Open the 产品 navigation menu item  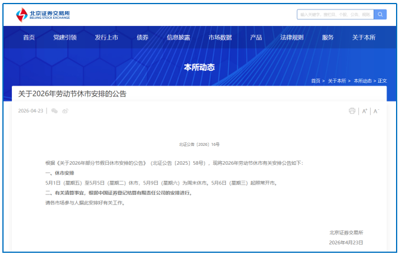point(256,37)
